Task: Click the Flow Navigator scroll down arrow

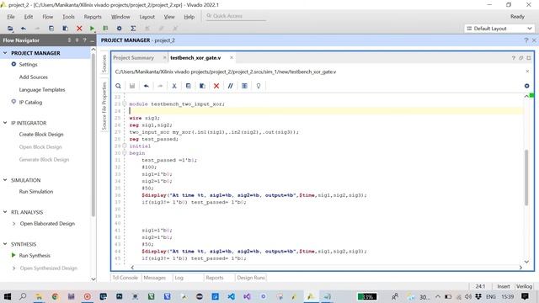Action: point(93,279)
